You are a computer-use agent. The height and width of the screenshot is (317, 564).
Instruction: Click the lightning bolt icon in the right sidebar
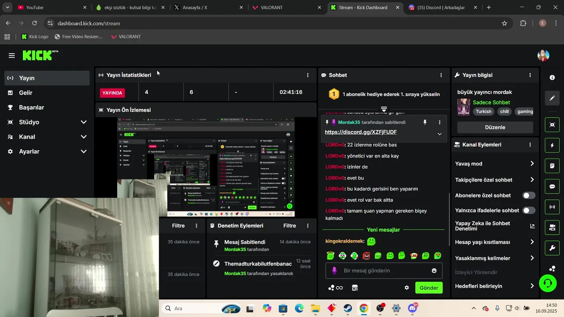552,145
